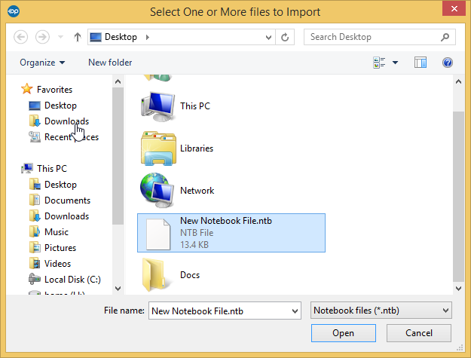Viewport: 471px width, 358px height.
Task: Click the Forward navigation arrow
Action: [42, 37]
